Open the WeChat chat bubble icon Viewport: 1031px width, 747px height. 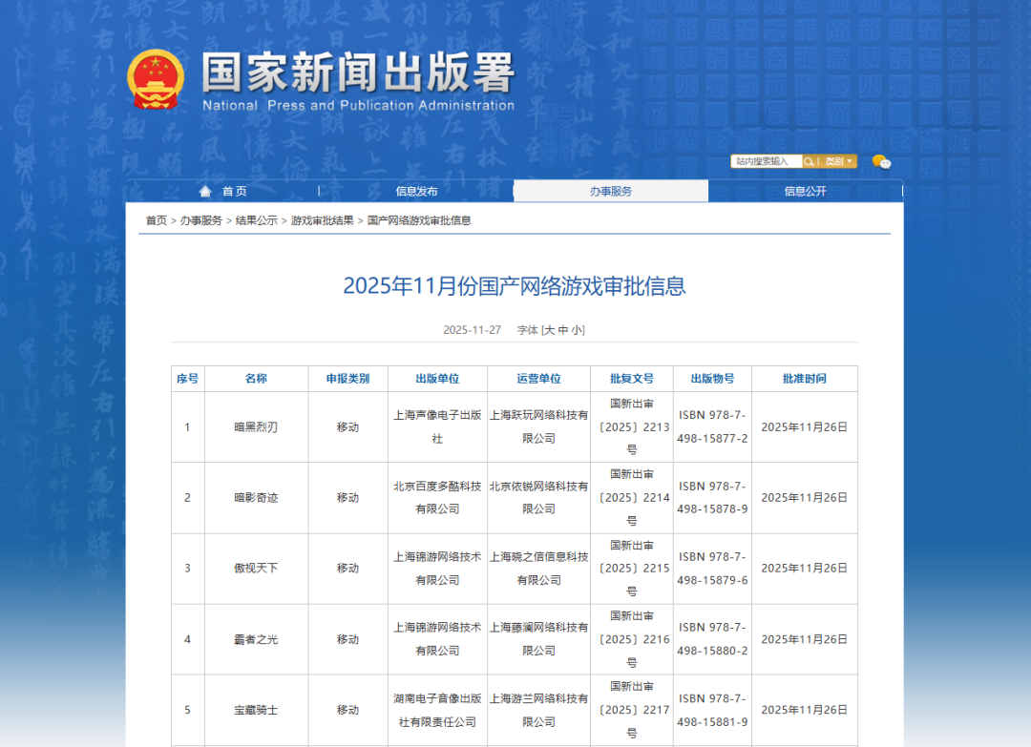pyautogui.click(x=881, y=162)
